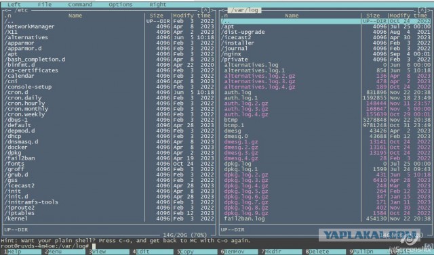Click the 5 Copy function key
Viewport: 434px width, 255px height.
pos(197,252)
